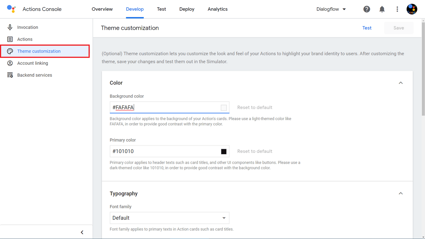Click the Background color label
Screen dimensions: 425x239
(x=127, y=96)
